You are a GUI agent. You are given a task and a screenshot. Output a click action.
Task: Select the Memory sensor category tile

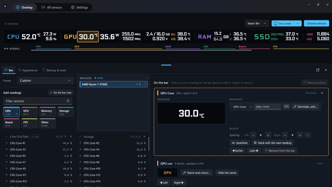click(47, 112)
